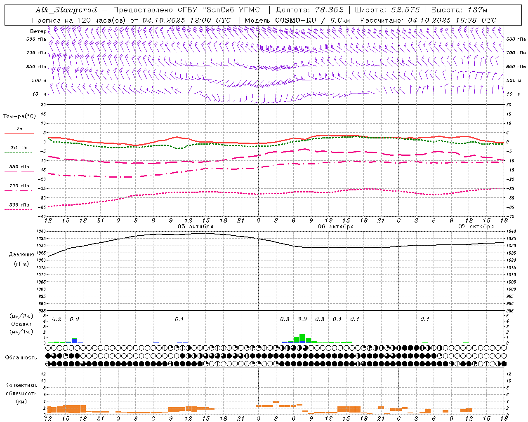Select the Тем-ра(°C) temperature label

point(19,117)
